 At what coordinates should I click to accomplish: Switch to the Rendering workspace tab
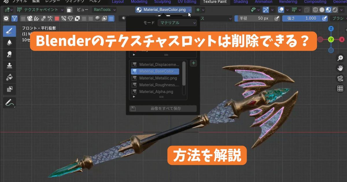[289, 2]
